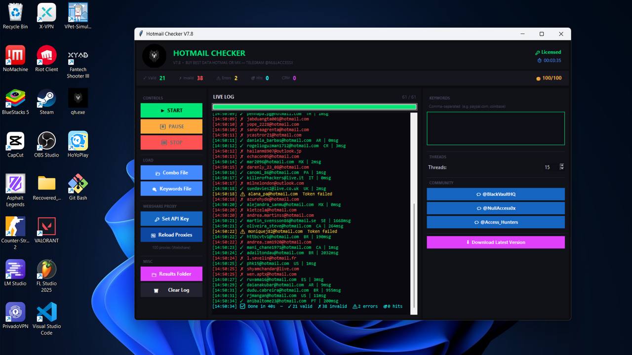
Task: Click Download Latest Version button
Action: pyautogui.click(x=496, y=242)
